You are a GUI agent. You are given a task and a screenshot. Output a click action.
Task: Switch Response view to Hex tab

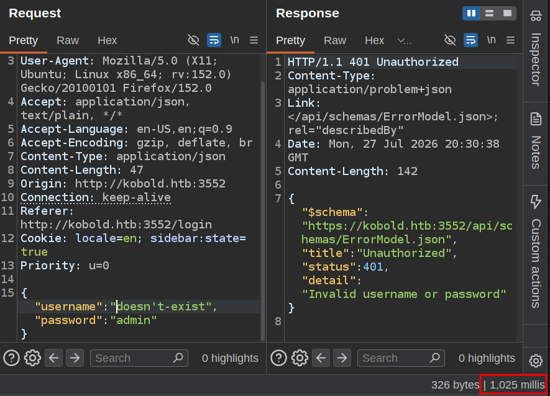point(374,40)
